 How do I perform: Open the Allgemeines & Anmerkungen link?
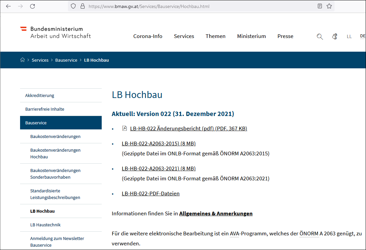(x=215, y=213)
